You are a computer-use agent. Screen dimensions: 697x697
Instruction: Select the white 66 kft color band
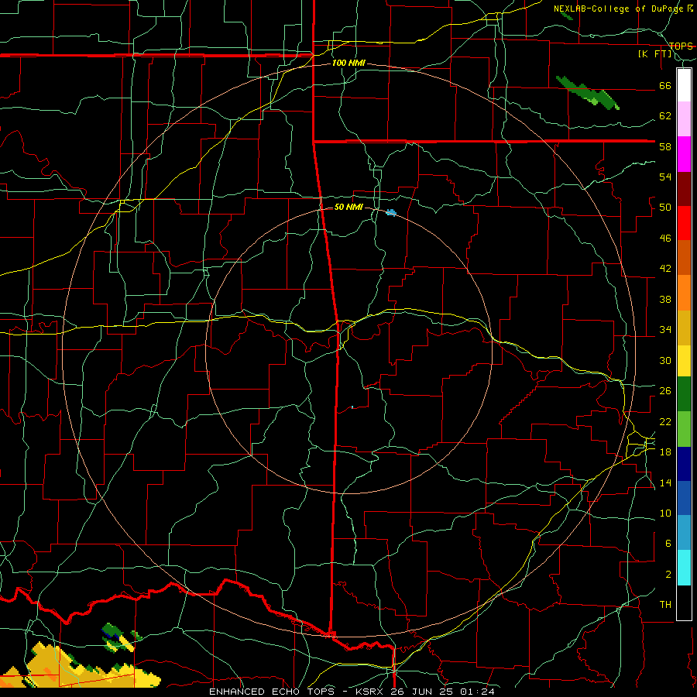tap(684, 85)
